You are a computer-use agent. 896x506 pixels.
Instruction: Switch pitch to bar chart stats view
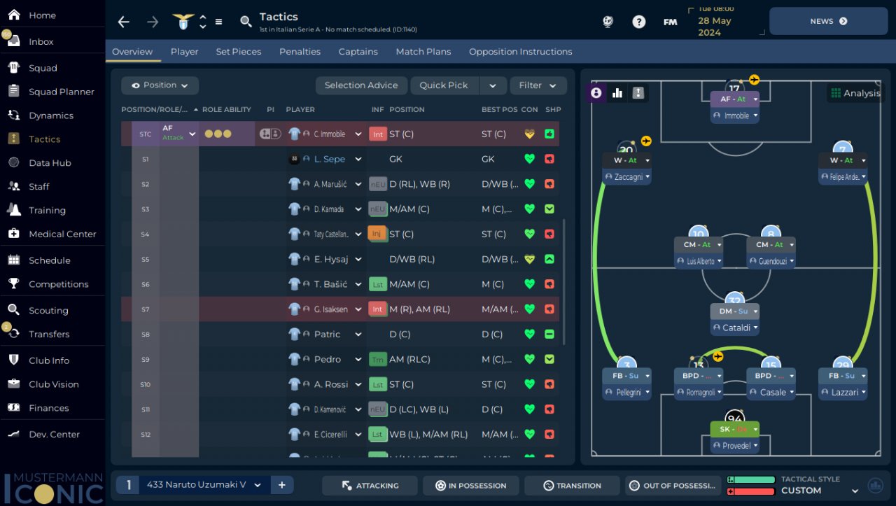[x=617, y=92]
